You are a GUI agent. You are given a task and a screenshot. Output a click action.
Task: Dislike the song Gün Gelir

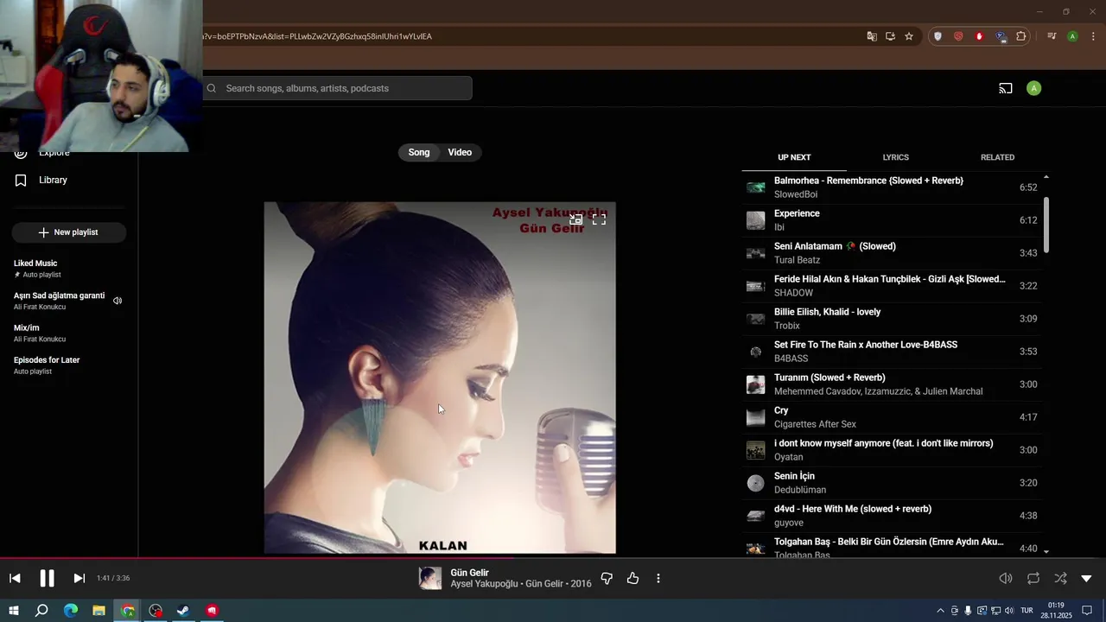click(x=607, y=578)
